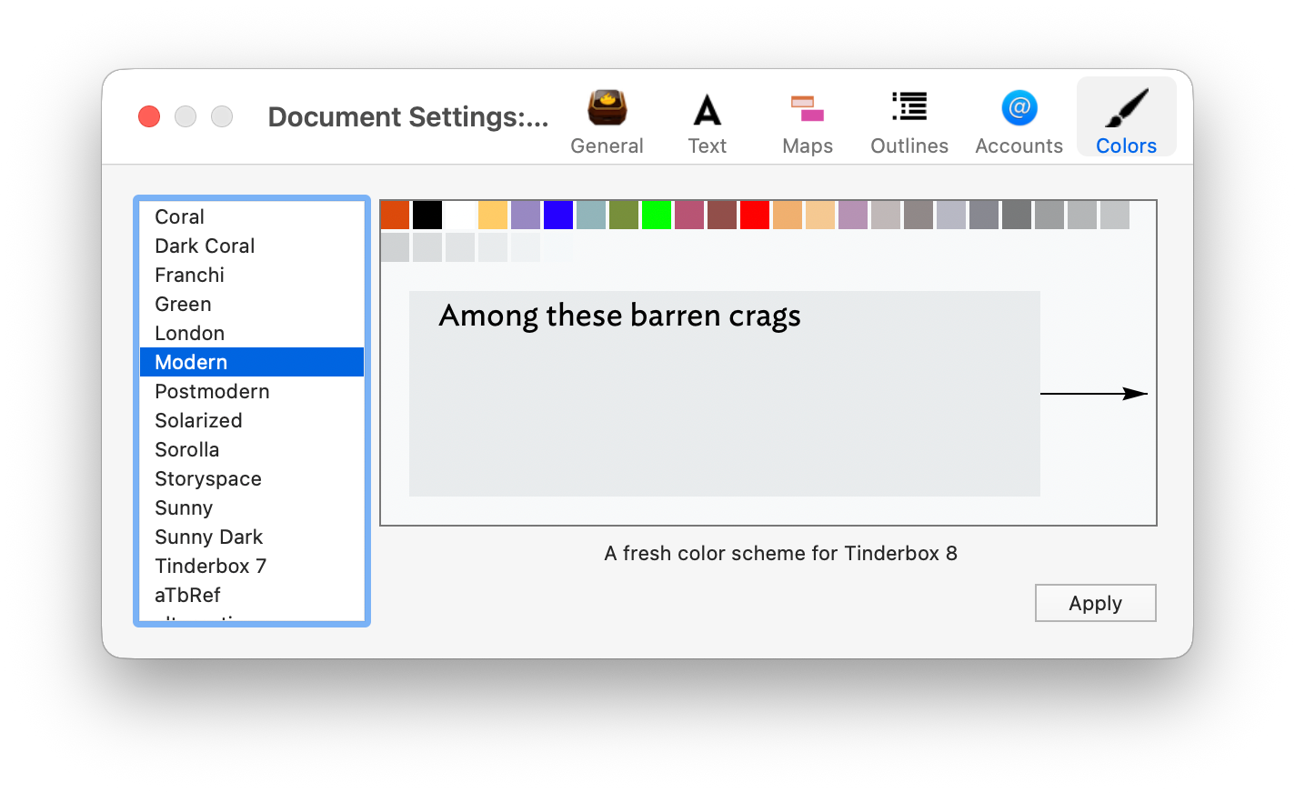This screenshot has height=793, width=1295.
Task: Select the aTbRef color scheme
Action: (187, 595)
